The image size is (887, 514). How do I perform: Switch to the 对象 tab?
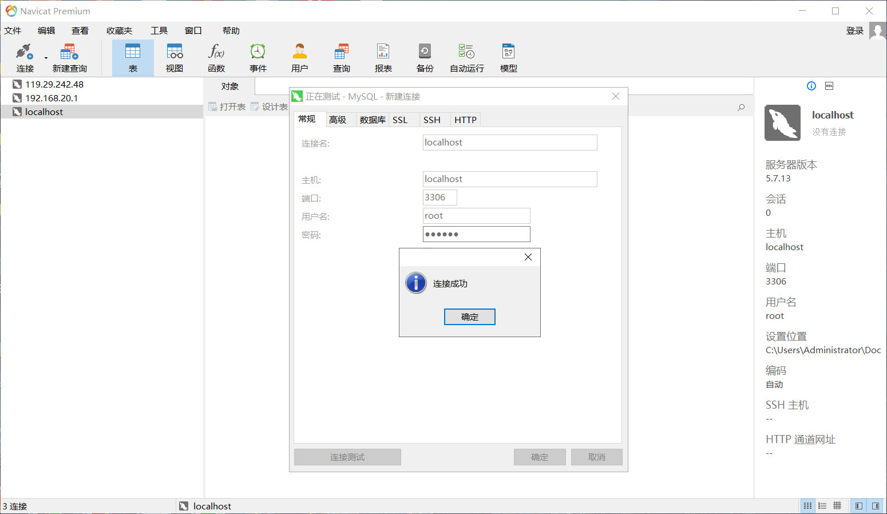230,86
